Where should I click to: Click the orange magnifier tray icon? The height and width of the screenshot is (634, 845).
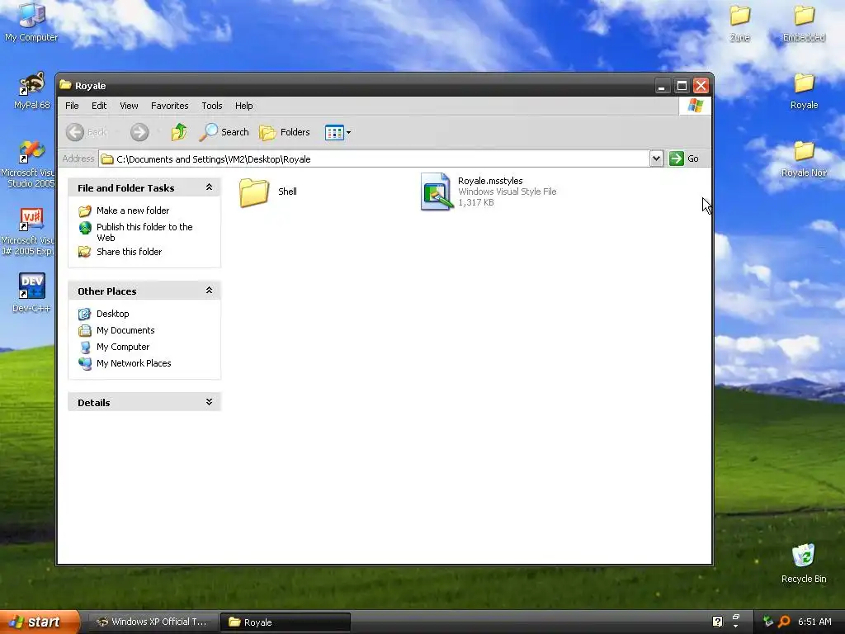tap(784, 622)
